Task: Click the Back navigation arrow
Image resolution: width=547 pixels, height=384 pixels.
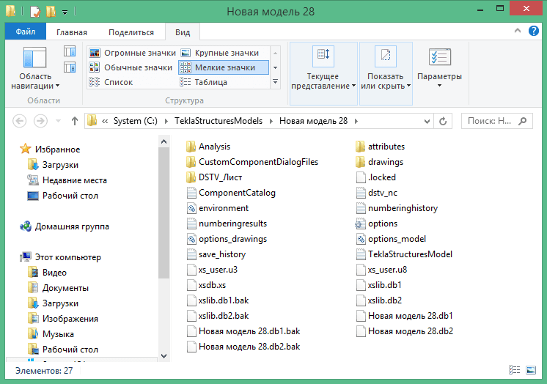Action: pos(20,121)
